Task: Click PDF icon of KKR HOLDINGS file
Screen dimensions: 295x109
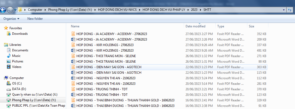Action: point(73,45)
